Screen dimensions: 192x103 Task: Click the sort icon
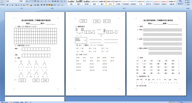(62, 1)
